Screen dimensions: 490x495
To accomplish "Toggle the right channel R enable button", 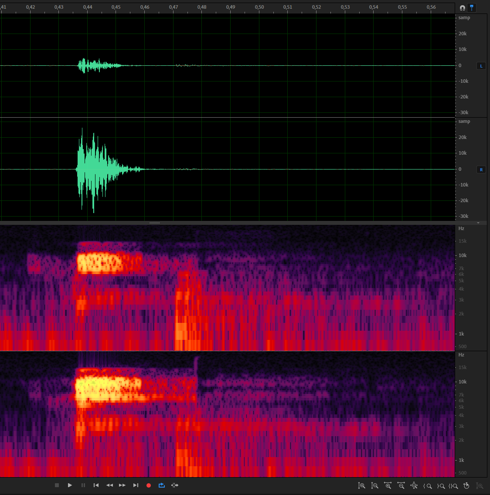I will 481,170.
